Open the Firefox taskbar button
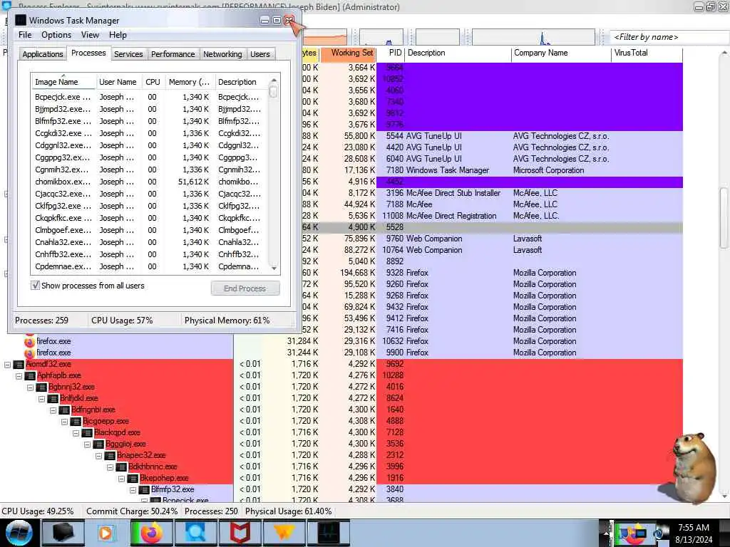730x547 pixels. 151,533
